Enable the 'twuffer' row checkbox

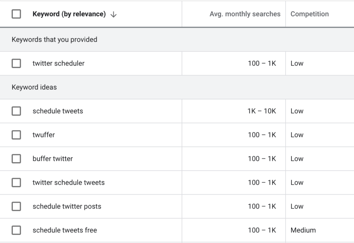pos(16,135)
